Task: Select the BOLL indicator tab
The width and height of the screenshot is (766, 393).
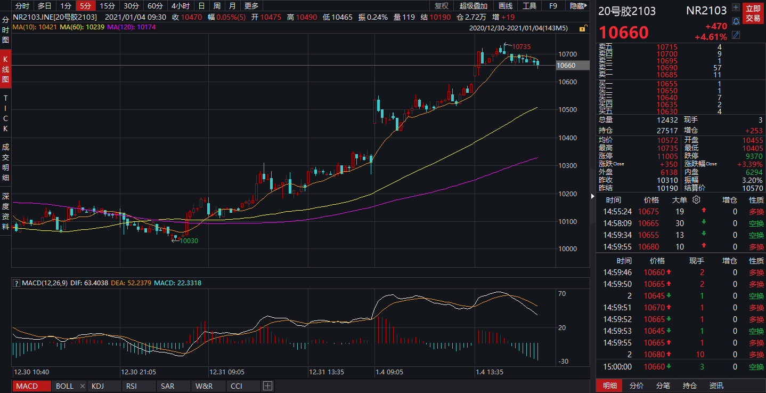Action: point(64,386)
